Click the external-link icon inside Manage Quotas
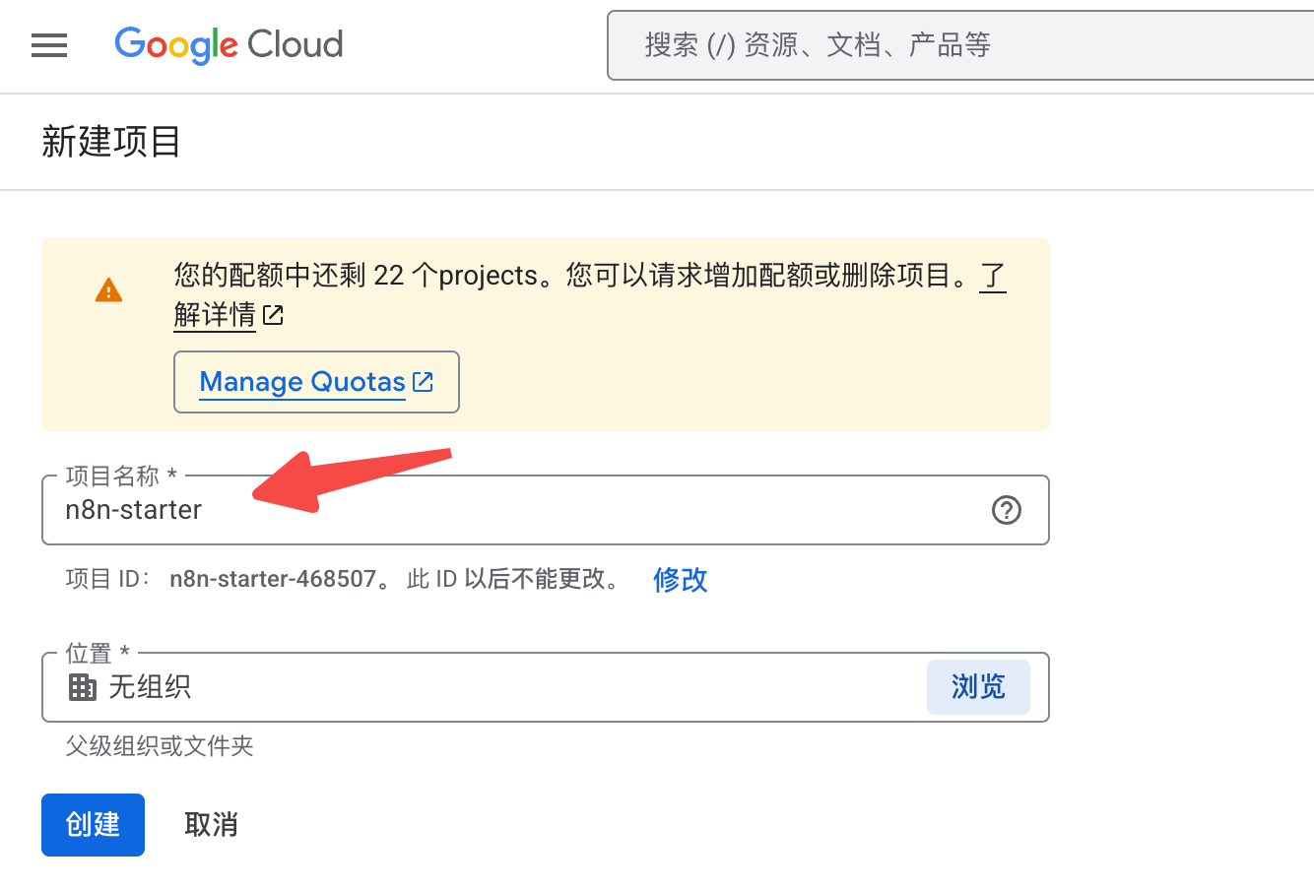1314x890 pixels. [423, 382]
